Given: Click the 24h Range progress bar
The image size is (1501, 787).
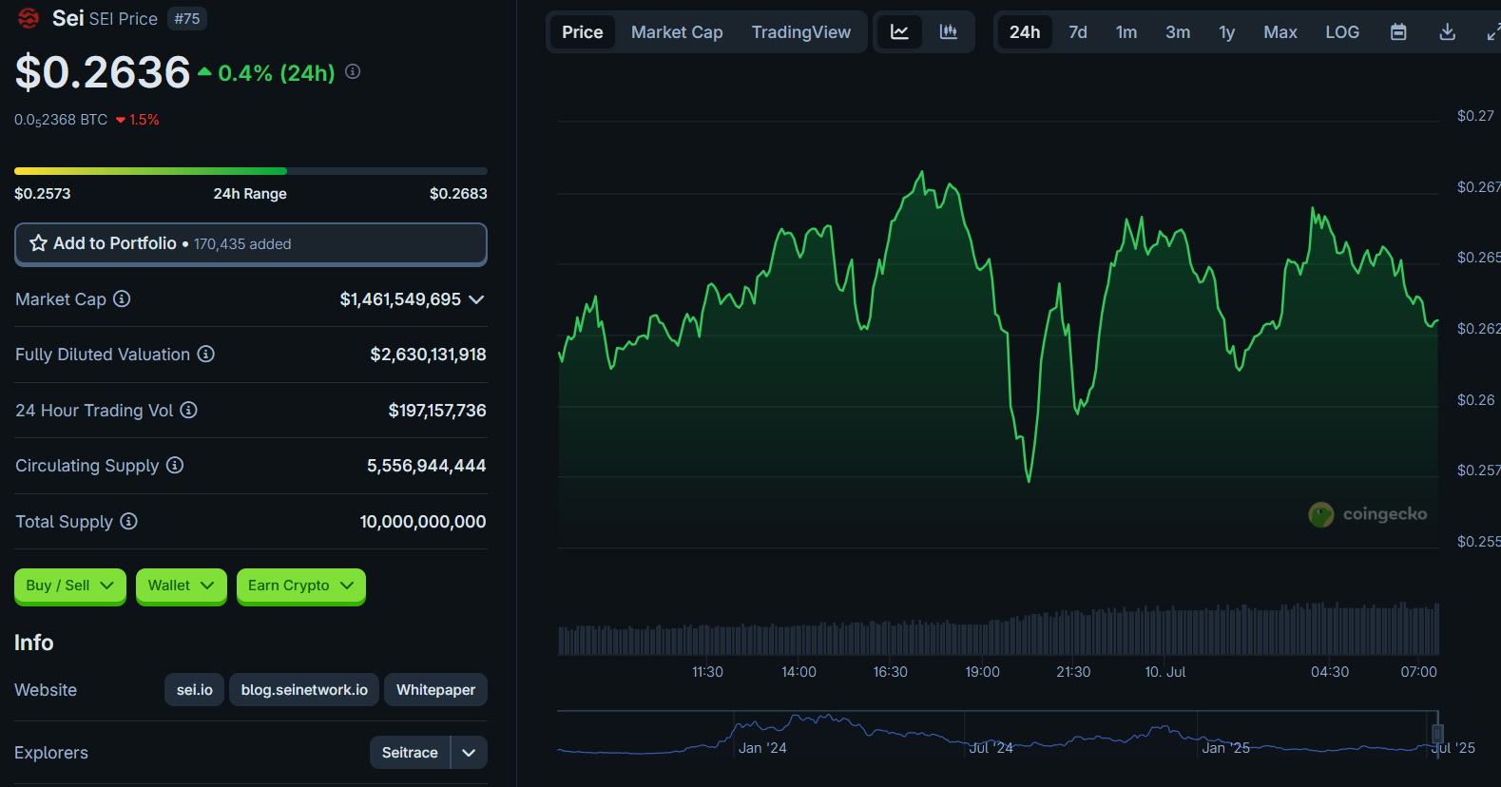Looking at the screenshot, I should [251, 171].
